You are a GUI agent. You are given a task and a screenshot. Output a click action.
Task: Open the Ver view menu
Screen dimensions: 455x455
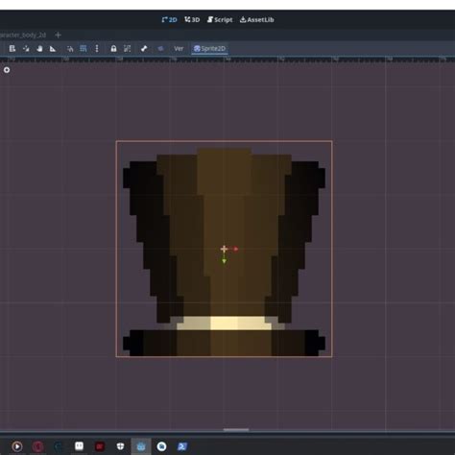pos(179,49)
